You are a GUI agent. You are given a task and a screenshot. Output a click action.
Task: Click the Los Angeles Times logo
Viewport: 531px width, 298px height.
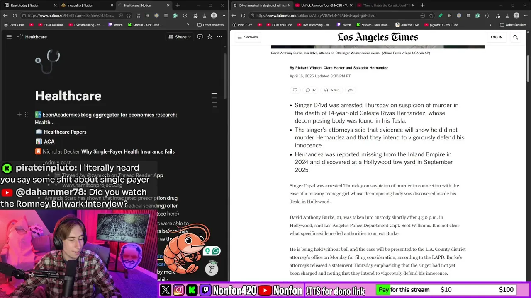coord(378,37)
